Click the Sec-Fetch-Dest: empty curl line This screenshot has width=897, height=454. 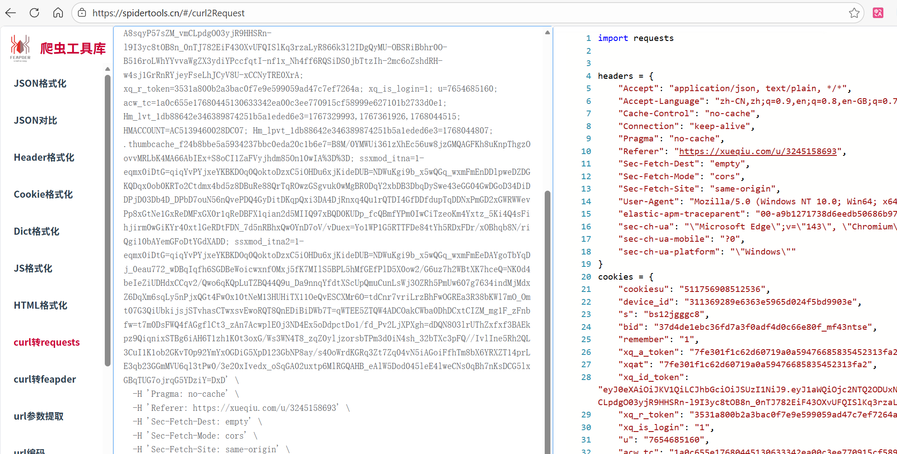(x=197, y=421)
